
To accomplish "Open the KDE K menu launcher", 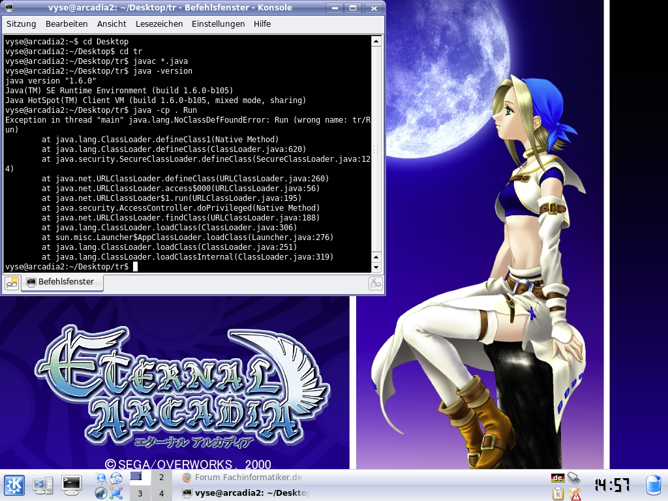I will point(14,485).
